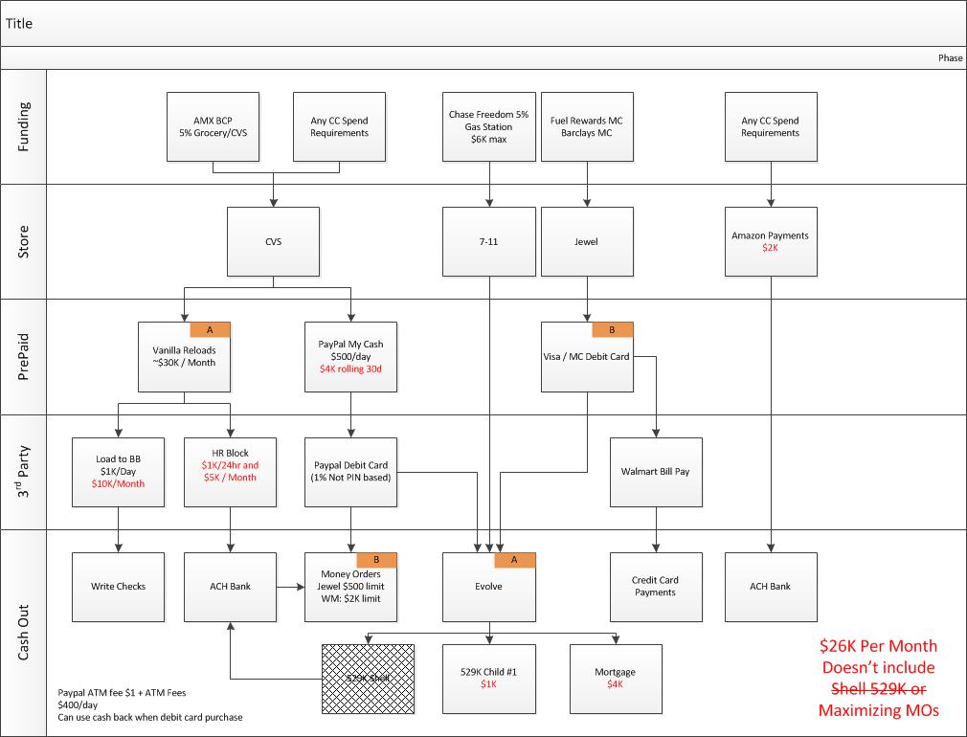Click the orange A tag on Evolve
The height and width of the screenshot is (737, 967).
pos(515,560)
